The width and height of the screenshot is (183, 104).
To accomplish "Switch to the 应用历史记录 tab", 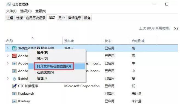I will coord(36,18).
